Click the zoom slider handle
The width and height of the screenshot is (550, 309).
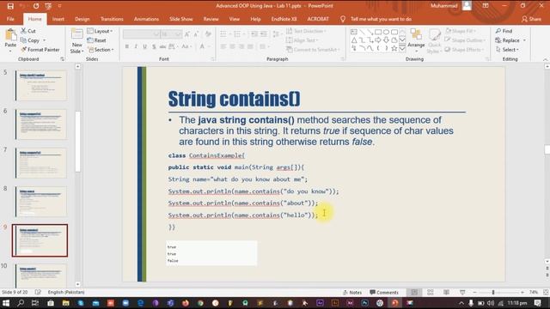493,292
